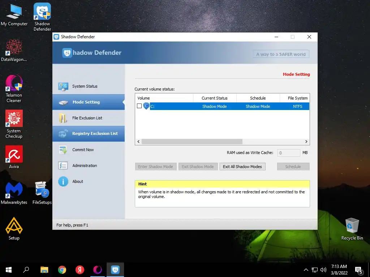The width and height of the screenshot is (370, 277).
Task: Click Enter Shadow Mode button
Action: pyautogui.click(x=155, y=167)
